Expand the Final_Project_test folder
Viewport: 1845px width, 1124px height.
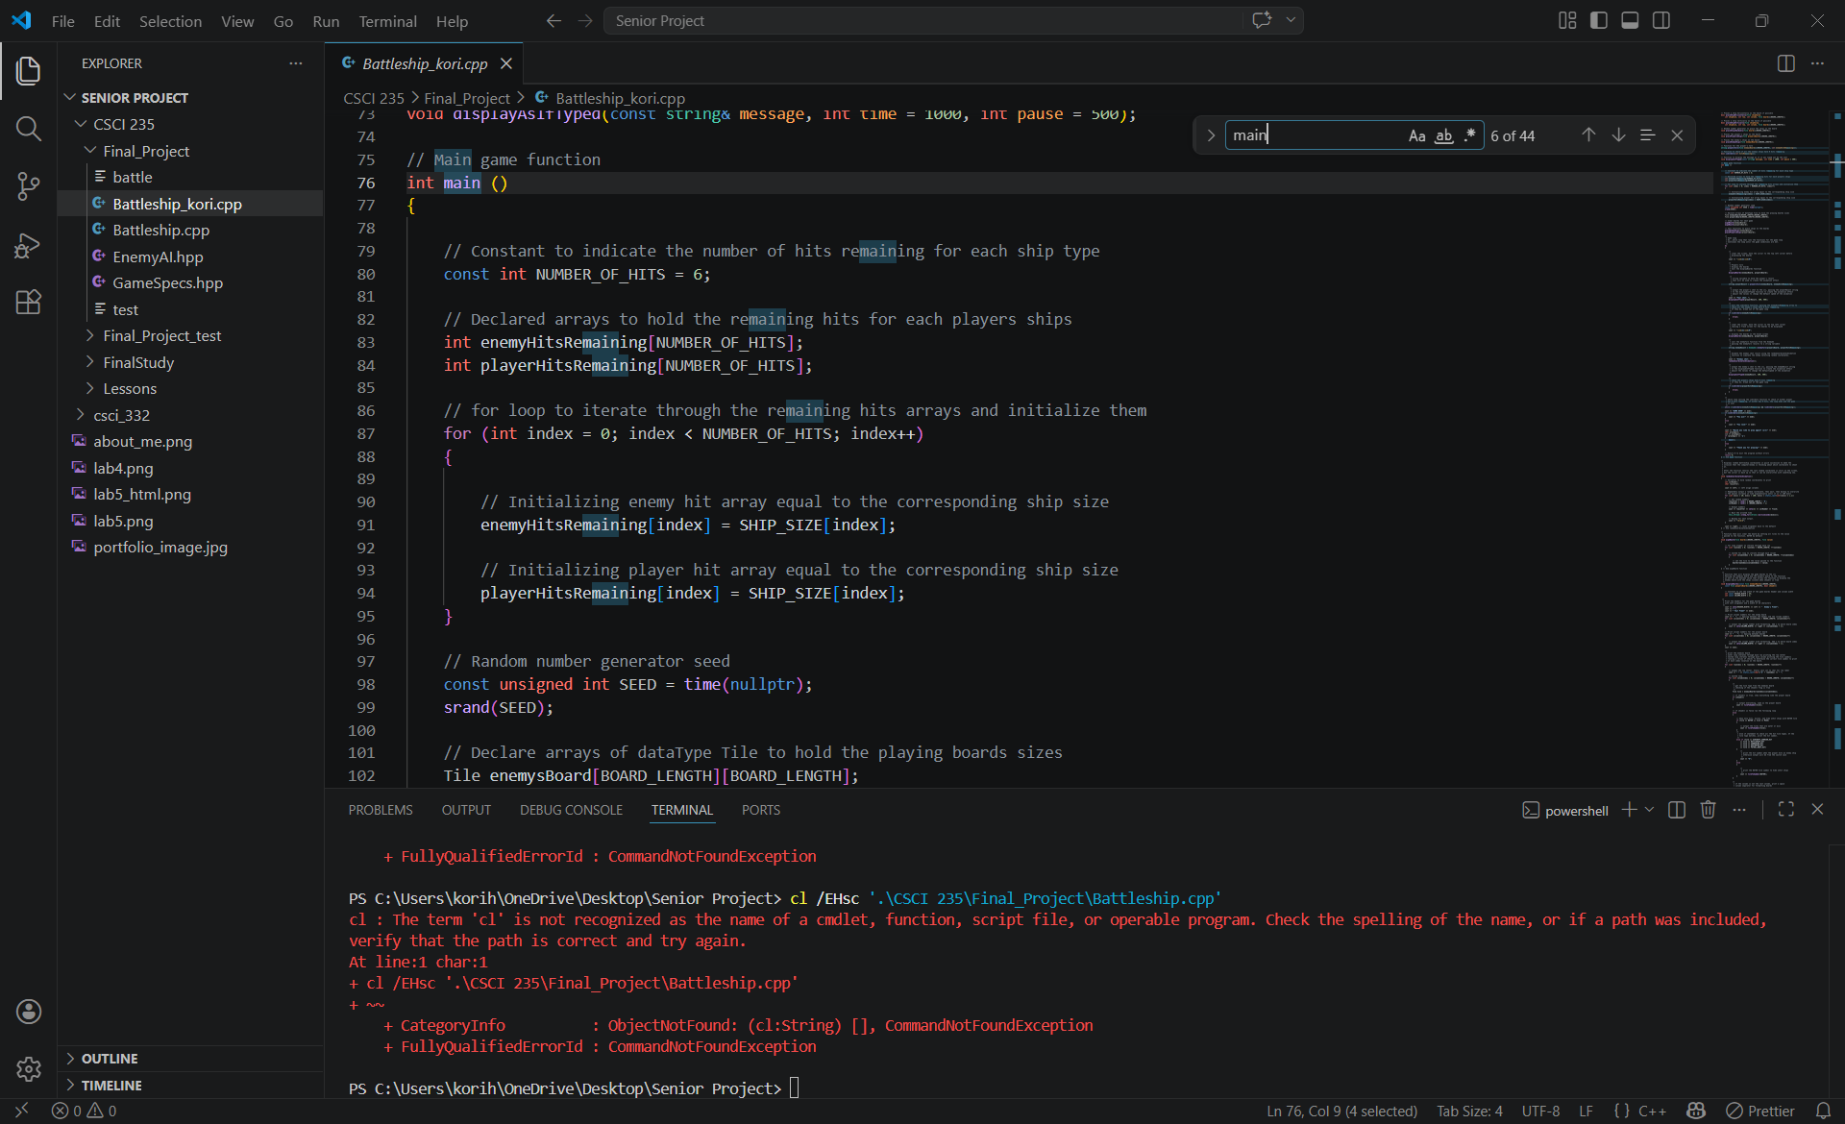[x=161, y=335]
